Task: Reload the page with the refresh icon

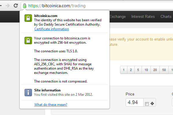Action: (x=16, y=5)
